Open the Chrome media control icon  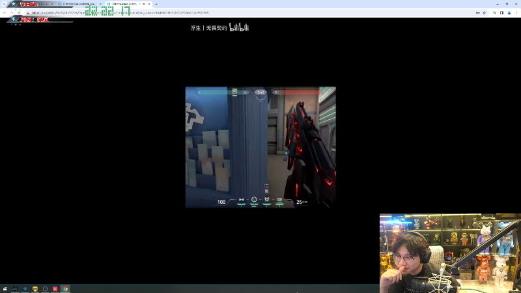click(x=494, y=12)
